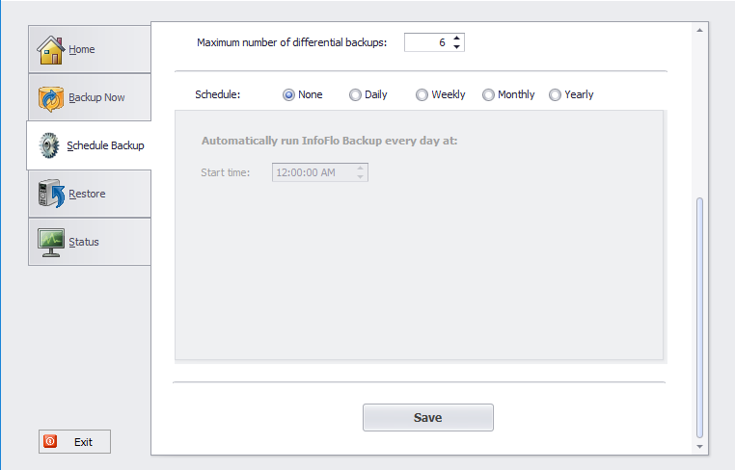Image resolution: width=735 pixels, height=470 pixels.
Task: Click the start time up arrow
Action: click(361, 169)
